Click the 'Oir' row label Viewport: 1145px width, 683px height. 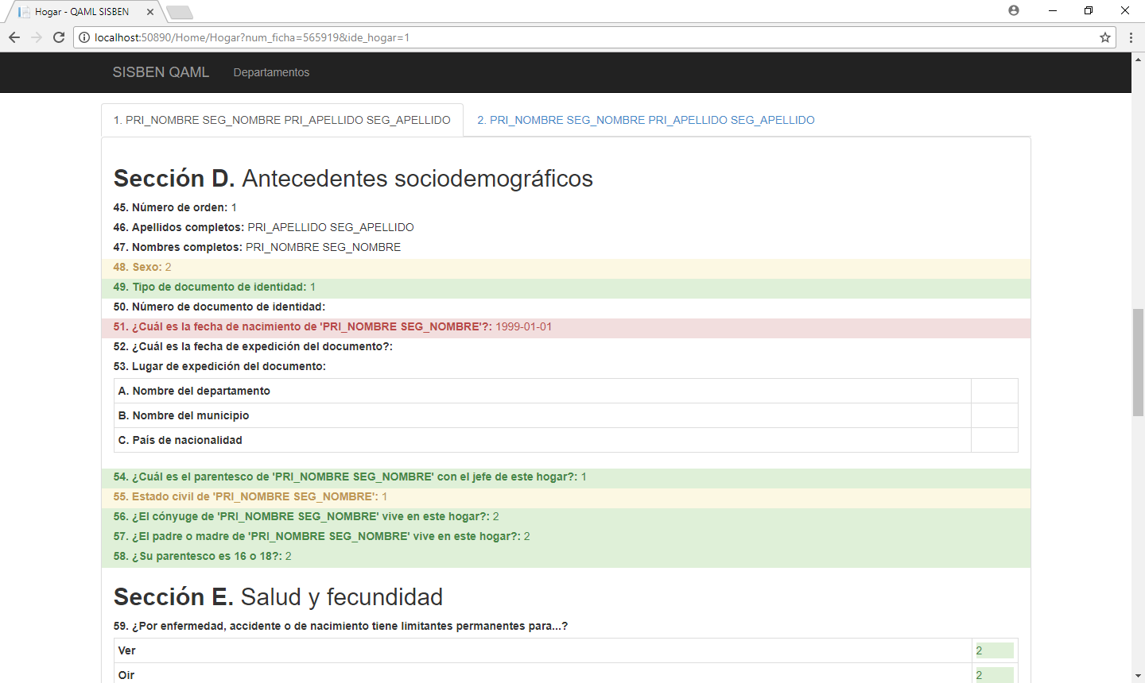pos(126,675)
